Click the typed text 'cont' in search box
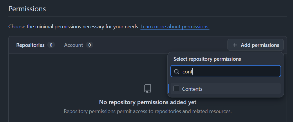 pyautogui.click(x=187, y=71)
